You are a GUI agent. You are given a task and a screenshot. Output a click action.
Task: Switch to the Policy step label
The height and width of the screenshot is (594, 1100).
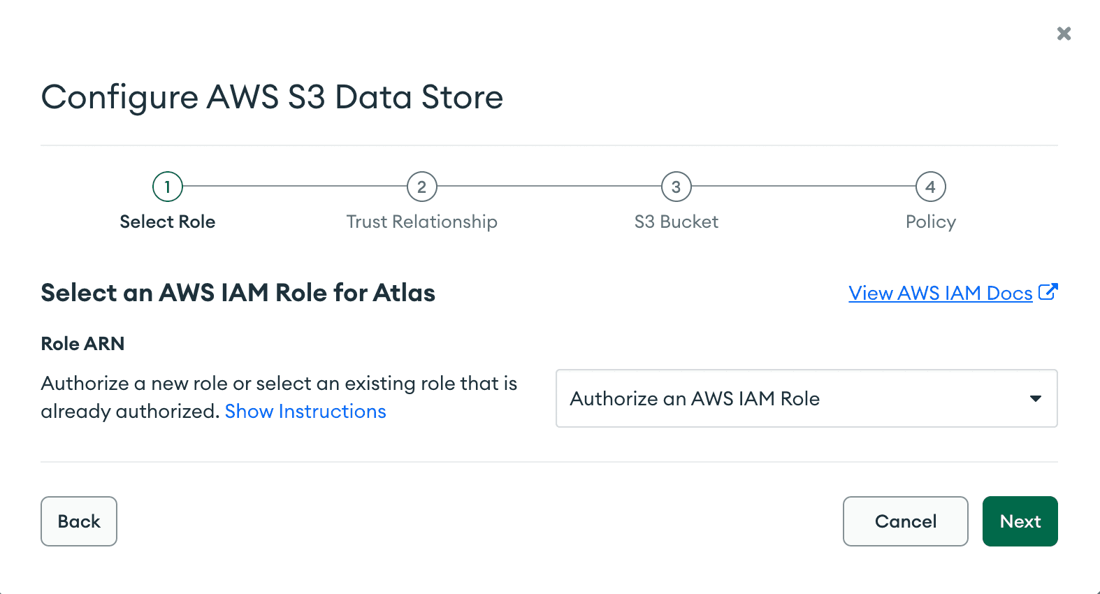pos(930,222)
